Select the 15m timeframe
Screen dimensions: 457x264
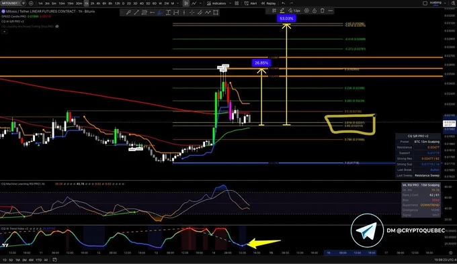click(x=71, y=3)
